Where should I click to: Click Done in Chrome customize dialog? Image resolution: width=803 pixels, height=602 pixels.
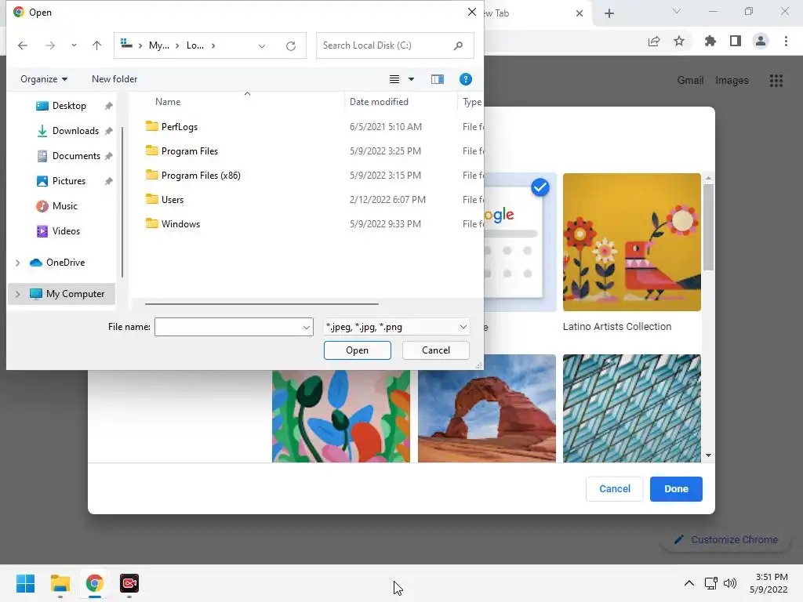[x=676, y=489]
